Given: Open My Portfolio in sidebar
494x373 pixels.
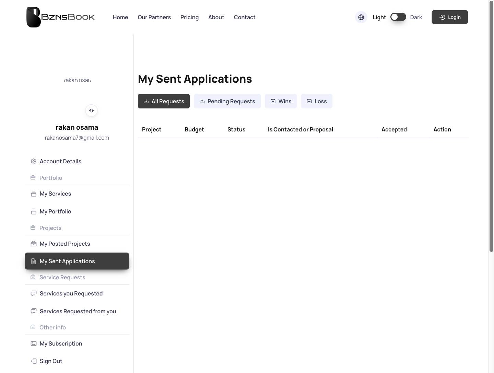Looking at the screenshot, I should (x=77, y=211).
